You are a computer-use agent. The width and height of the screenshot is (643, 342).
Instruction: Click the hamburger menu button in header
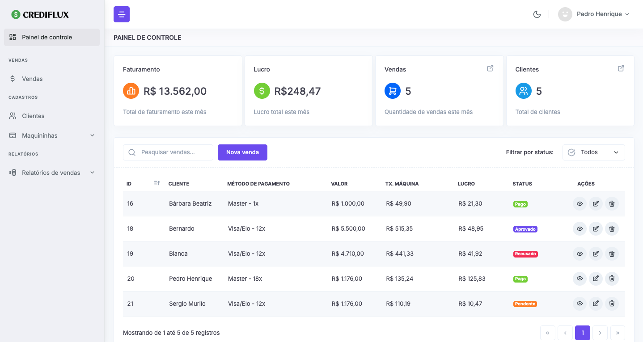pos(122,14)
